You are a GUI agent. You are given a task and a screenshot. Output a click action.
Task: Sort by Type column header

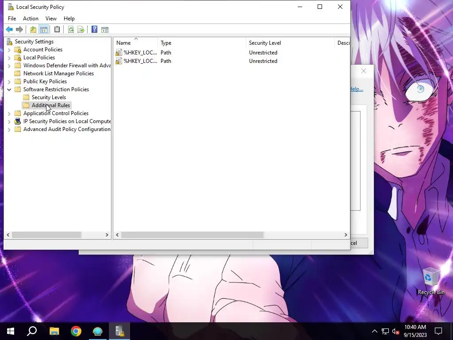(202, 43)
